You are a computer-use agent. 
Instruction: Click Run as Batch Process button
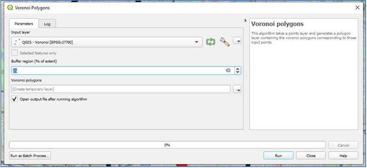[x=30, y=155]
